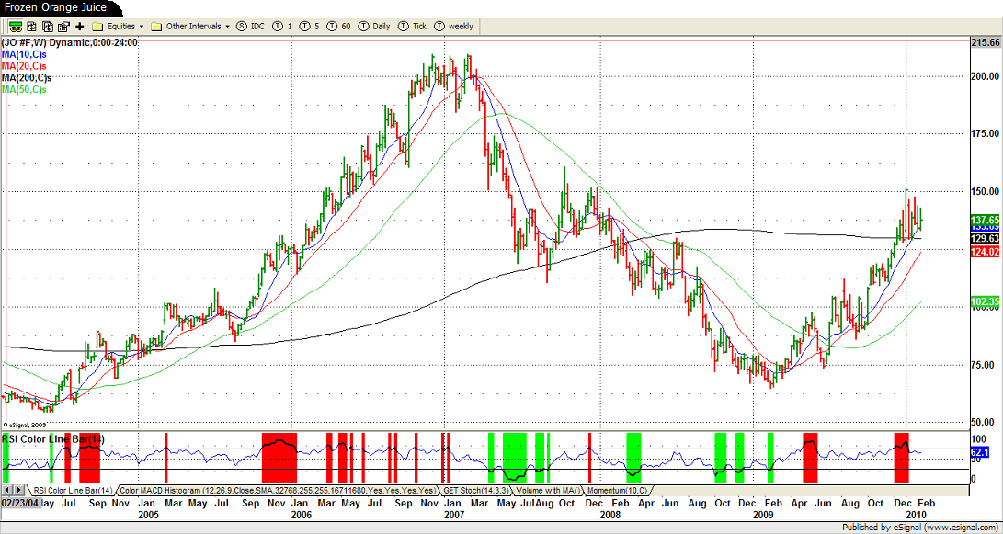Image resolution: width=1003 pixels, height=534 pixels.
Task: Open the Equities folder dropdown
Action: pyautogui.click(x=119, y=26)
